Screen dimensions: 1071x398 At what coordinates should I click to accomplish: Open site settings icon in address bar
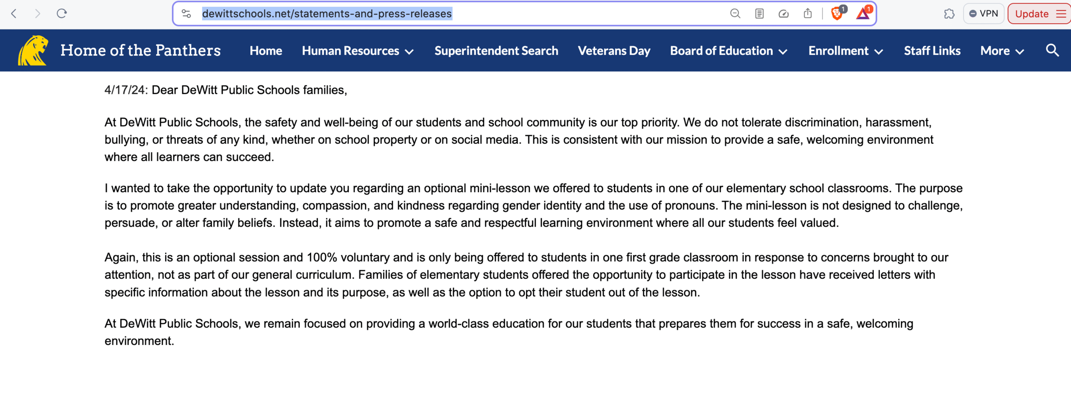pyautogui.click(x=187, y=14)
